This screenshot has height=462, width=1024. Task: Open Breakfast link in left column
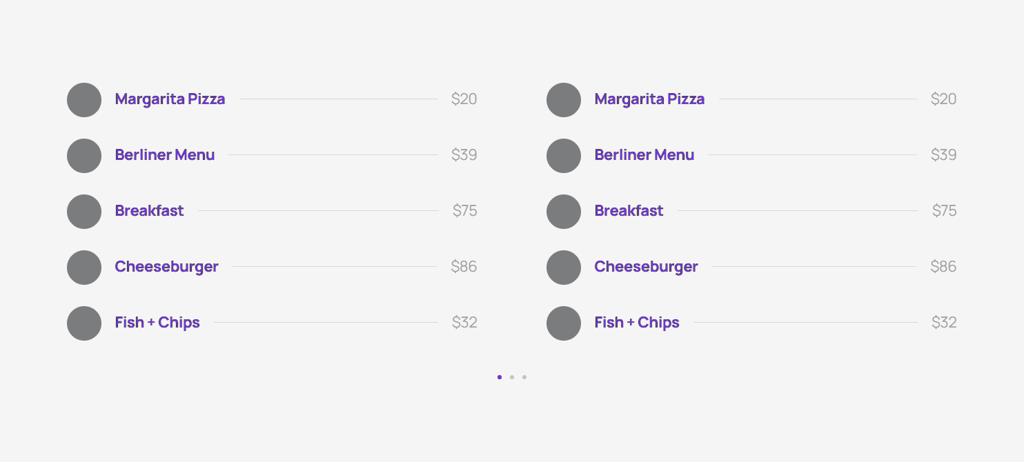coord(149,211)
